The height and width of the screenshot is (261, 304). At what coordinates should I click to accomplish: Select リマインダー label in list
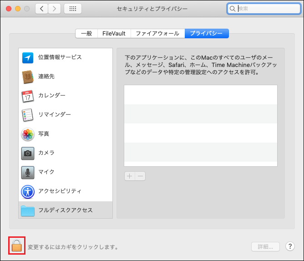click(x=55, y=114)
